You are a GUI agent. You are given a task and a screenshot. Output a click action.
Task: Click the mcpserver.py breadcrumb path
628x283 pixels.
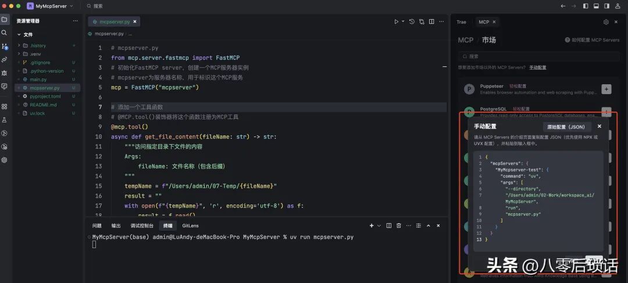(x=109, y=34)
